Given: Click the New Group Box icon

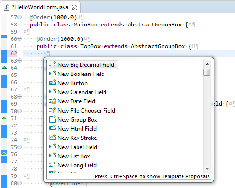Looking at the screenshot, I should (x=52, y=119).
